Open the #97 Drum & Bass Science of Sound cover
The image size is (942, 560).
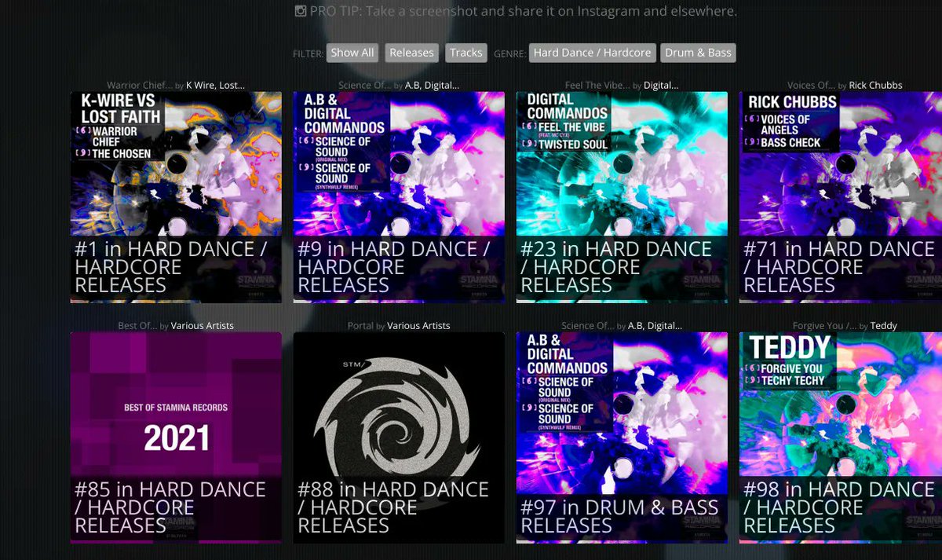[622, 437]
